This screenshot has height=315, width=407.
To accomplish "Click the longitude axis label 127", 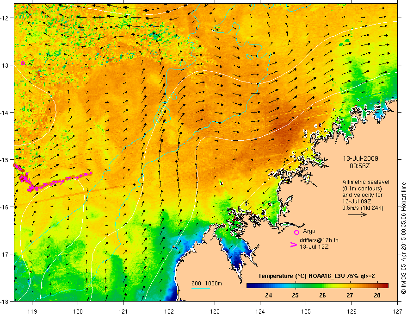I will pos(397,311).
